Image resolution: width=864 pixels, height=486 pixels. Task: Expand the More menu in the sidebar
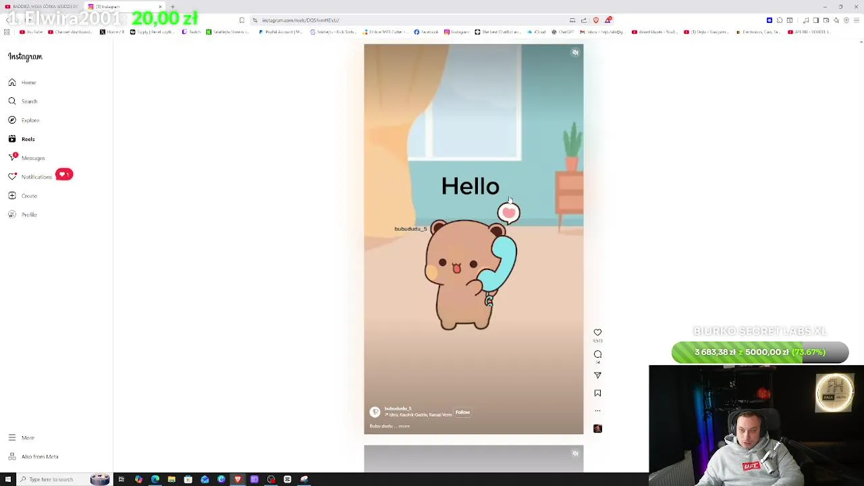point(22,437)
